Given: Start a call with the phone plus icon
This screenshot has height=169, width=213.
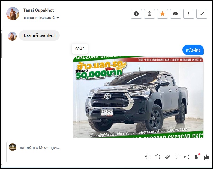Looking at the screenshot, I should (x=148, y=157).
